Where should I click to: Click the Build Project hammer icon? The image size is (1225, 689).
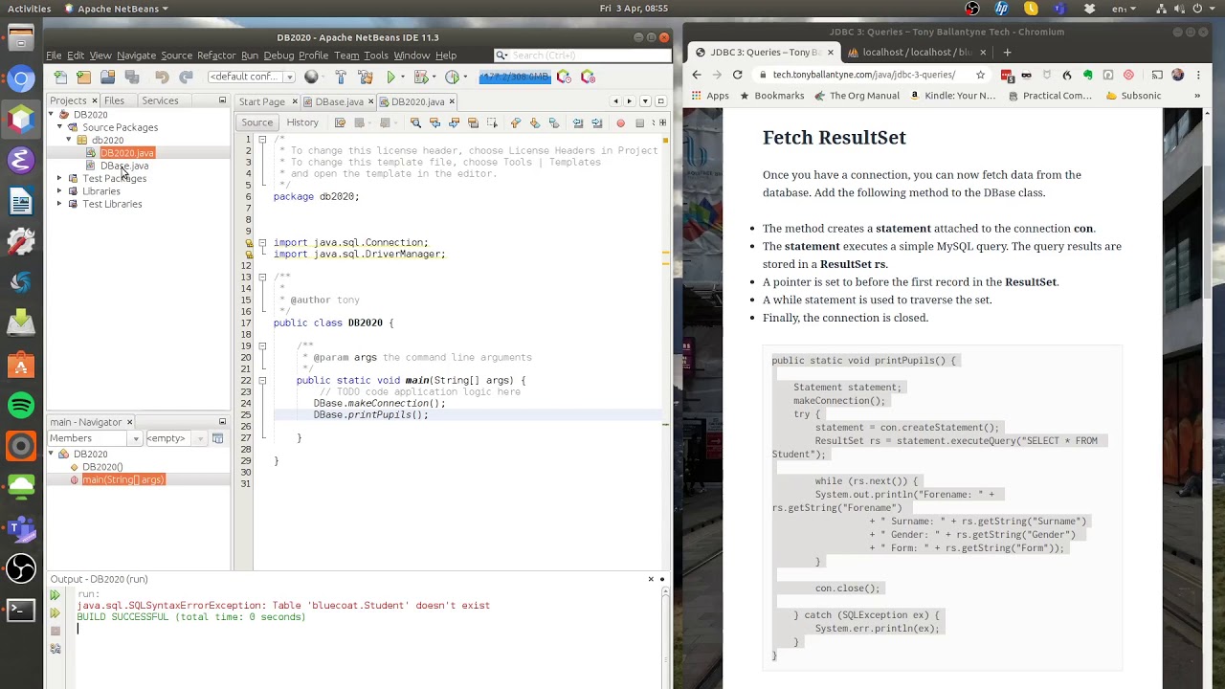point(340,77)
